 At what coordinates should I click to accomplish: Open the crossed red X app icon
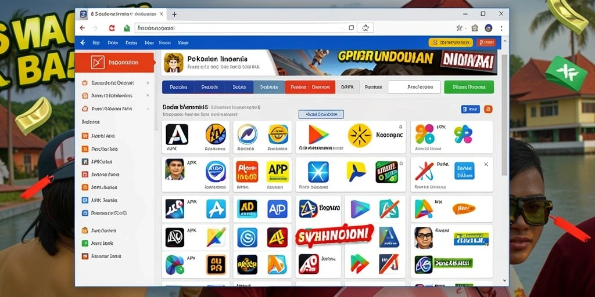424,171
